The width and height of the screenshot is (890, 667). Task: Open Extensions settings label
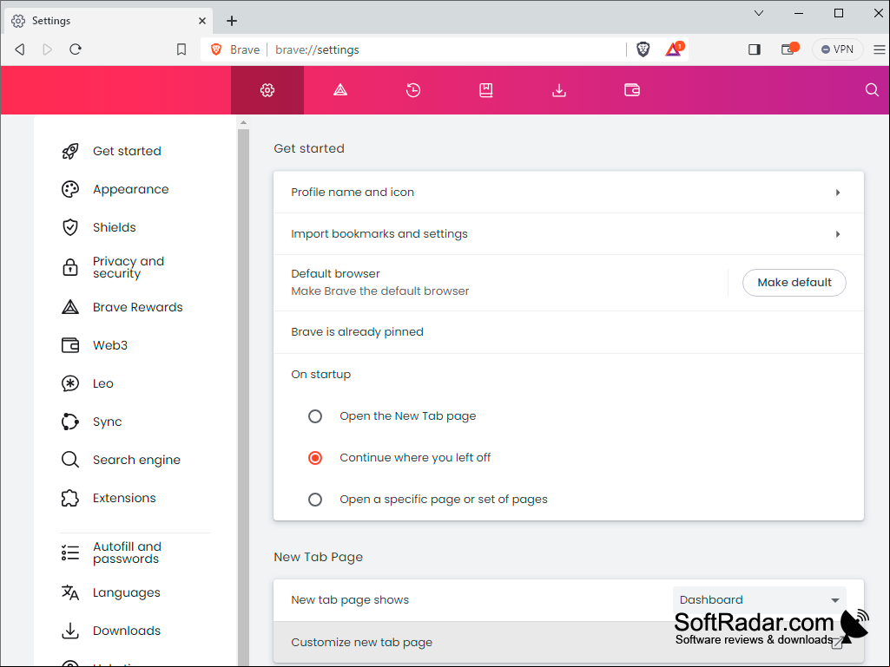pos(124,498)
